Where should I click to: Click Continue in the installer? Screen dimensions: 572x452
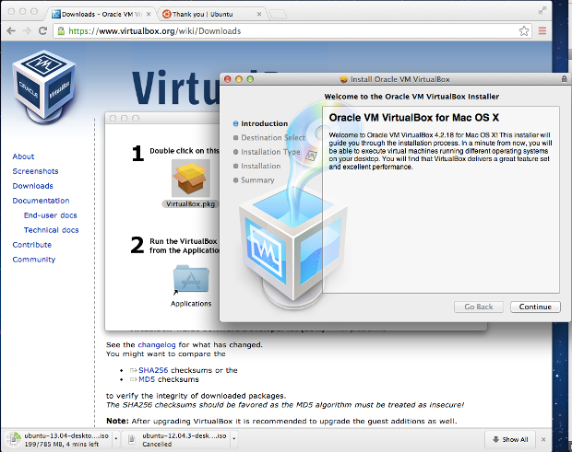point(535,307)
